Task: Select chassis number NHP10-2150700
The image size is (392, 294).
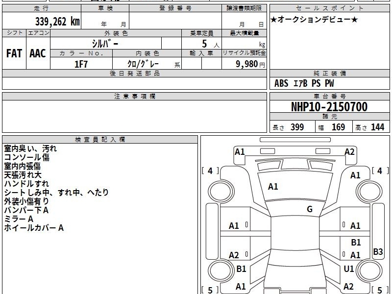Action: 329,107
